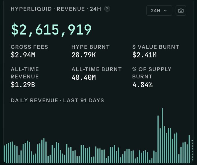
Task: Open the 24H timeframe dropdown
Action: (159, 10)
